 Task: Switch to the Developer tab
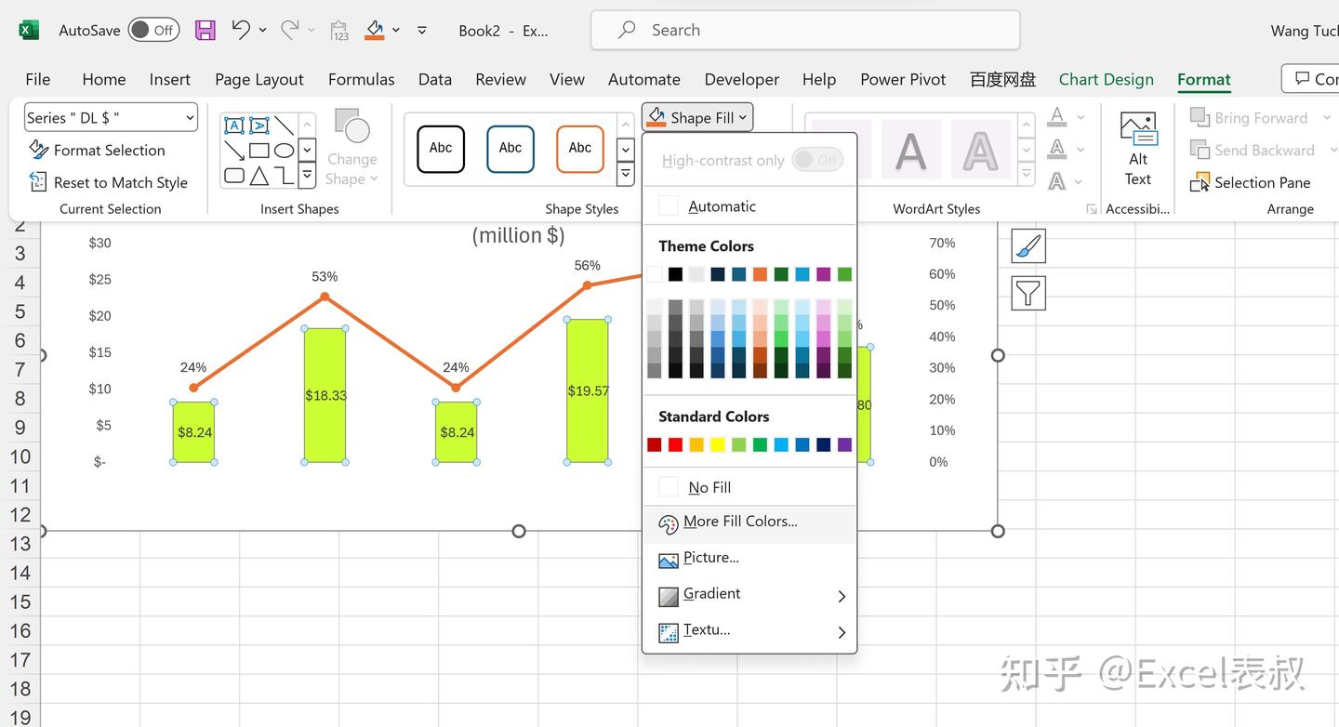(742, 80)
